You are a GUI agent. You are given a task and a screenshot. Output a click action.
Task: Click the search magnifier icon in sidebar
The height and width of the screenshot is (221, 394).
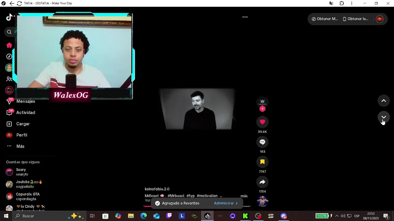click(x=9, y=32)
